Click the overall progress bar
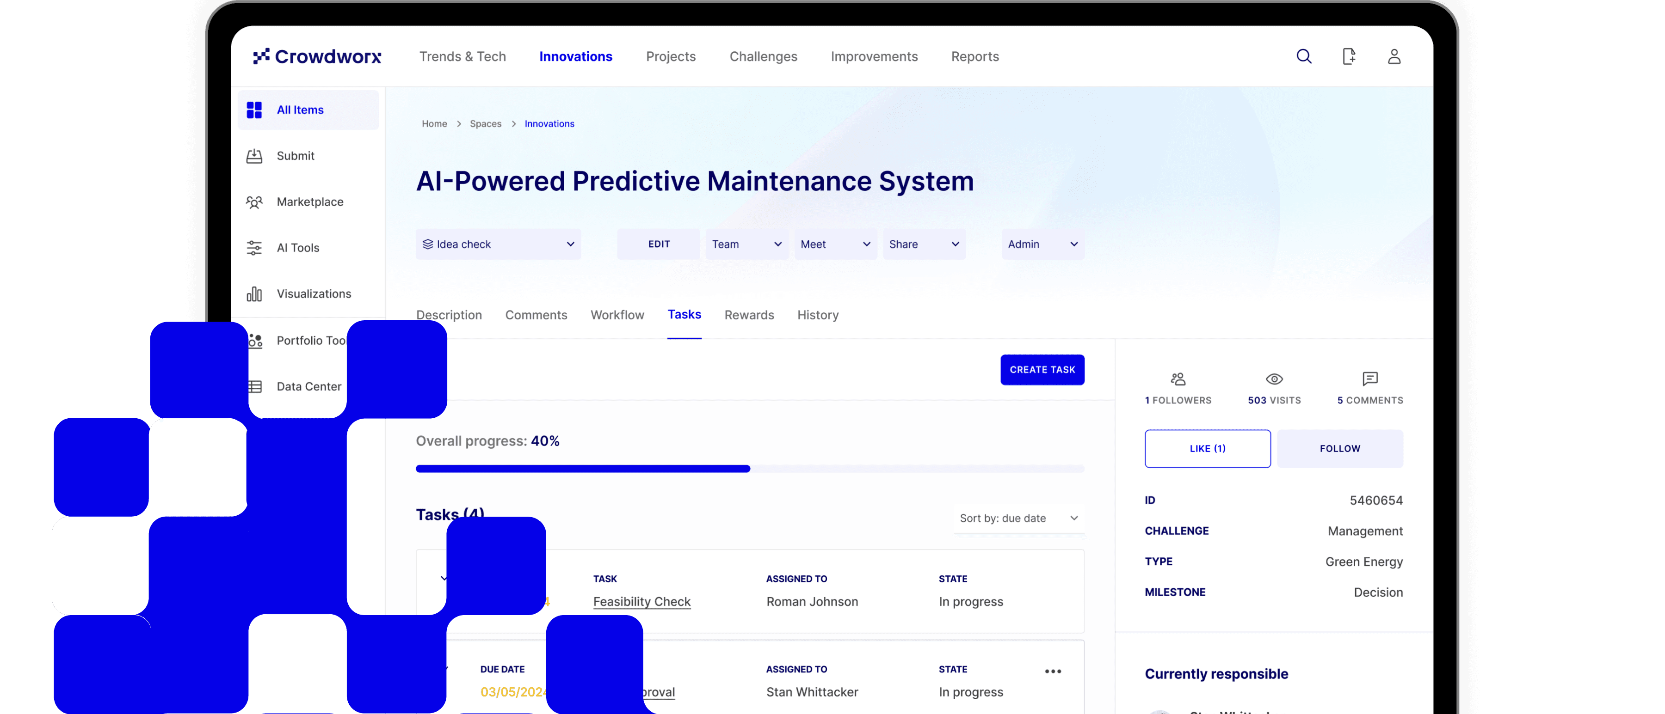This screenshot has height=714, width=1665. coord(750,469)
